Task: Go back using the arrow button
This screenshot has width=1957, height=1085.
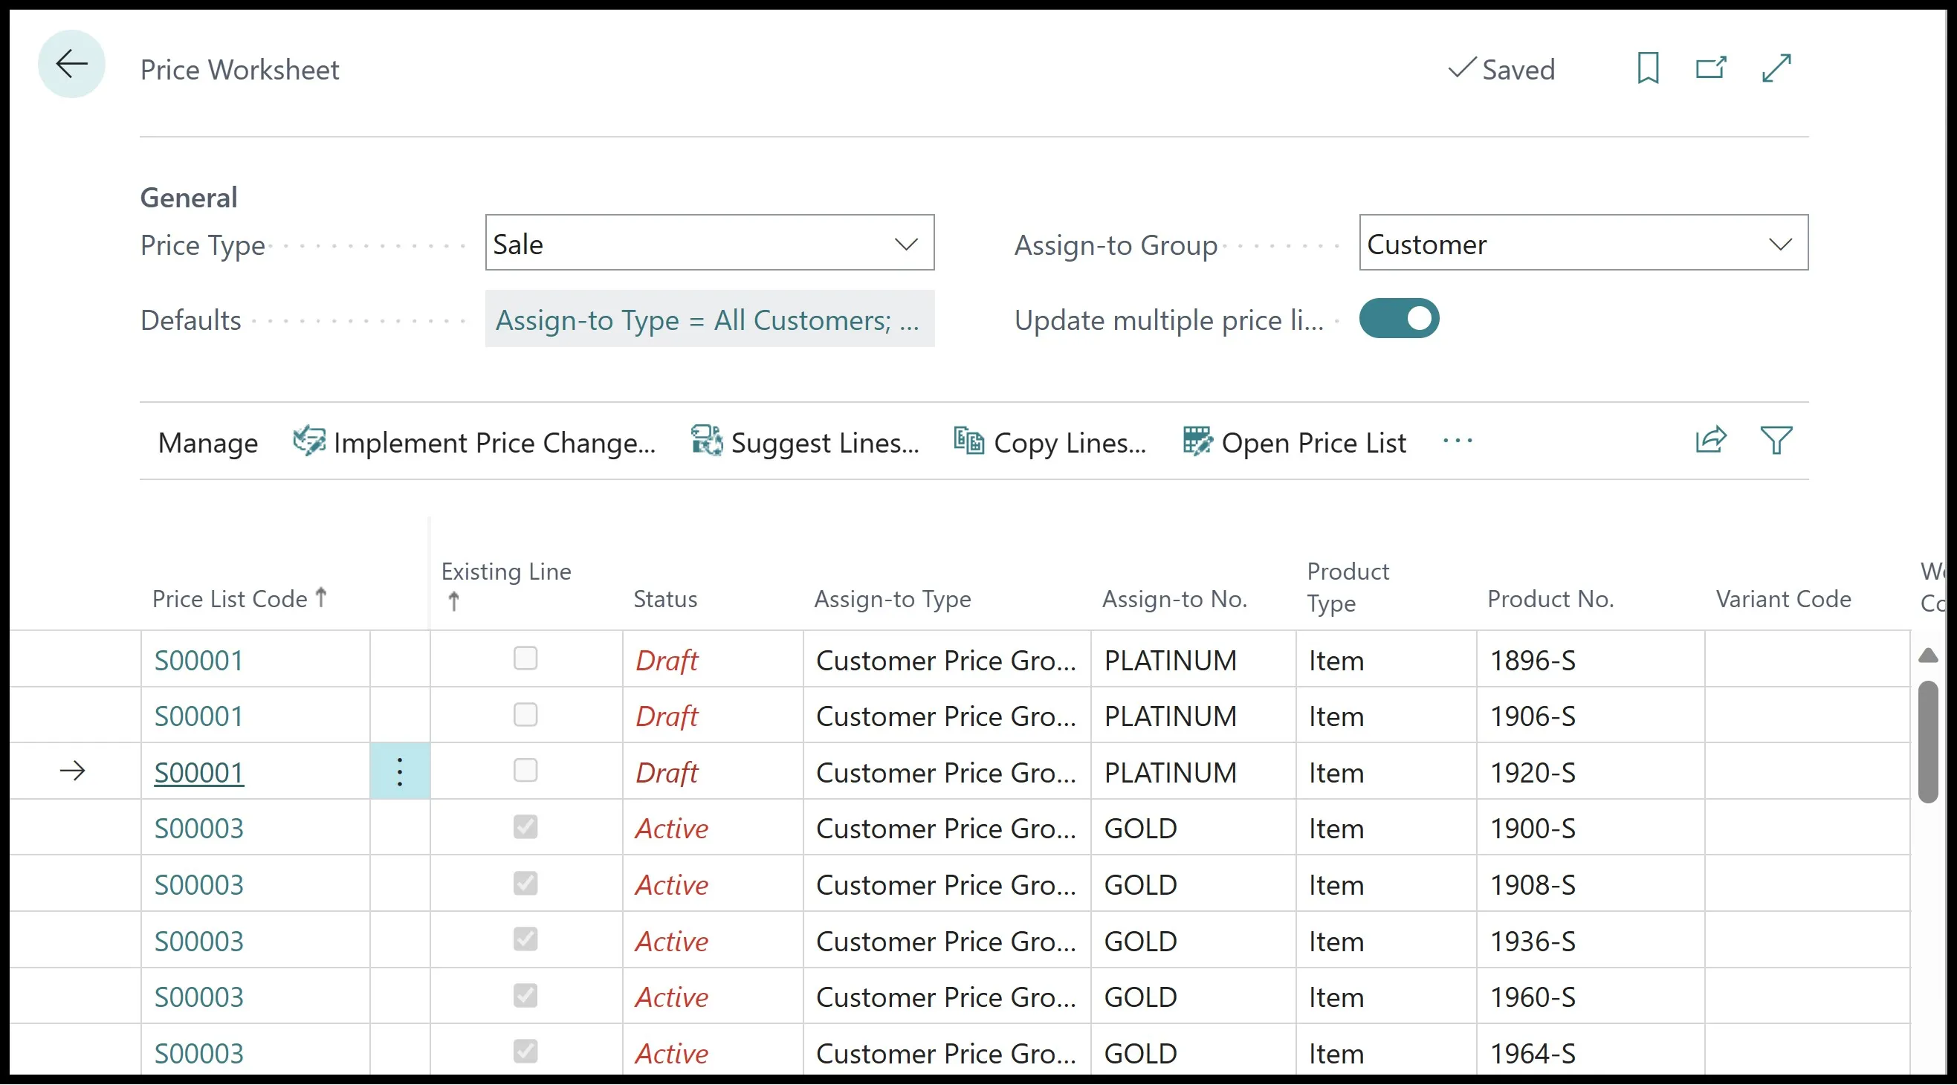Action: [71, 64]
